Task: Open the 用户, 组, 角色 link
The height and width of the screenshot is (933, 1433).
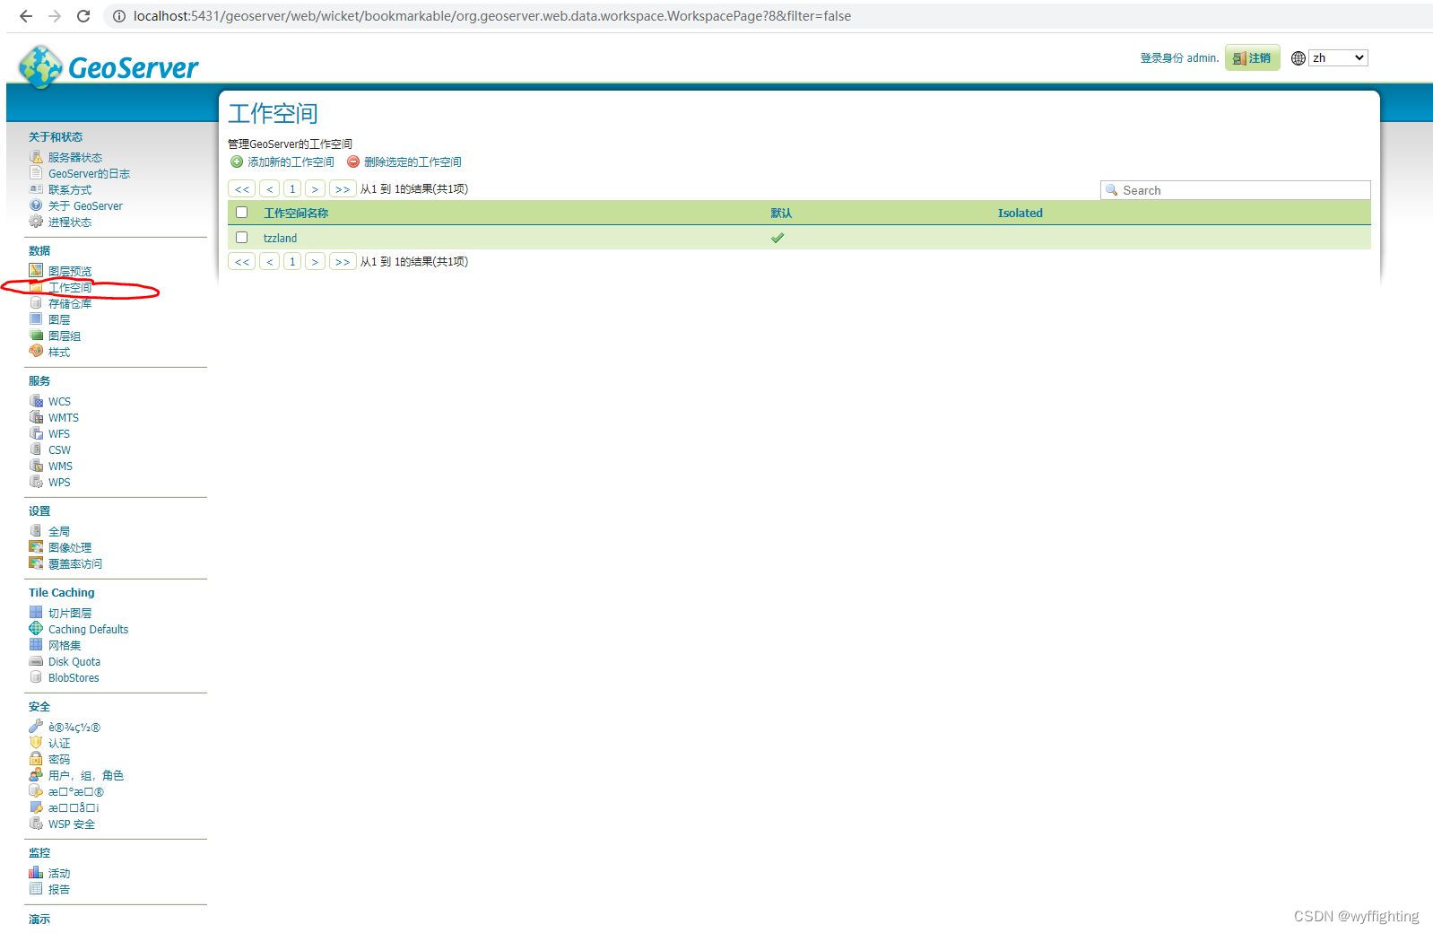Action: 86,776
